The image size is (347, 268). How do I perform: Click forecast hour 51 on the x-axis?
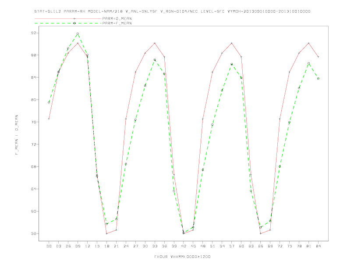212,246
